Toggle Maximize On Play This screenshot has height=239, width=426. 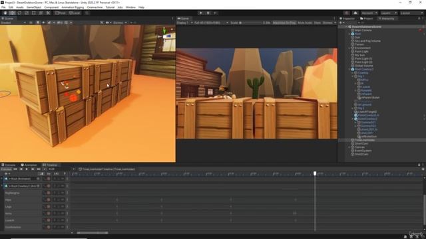pos(284,23)
